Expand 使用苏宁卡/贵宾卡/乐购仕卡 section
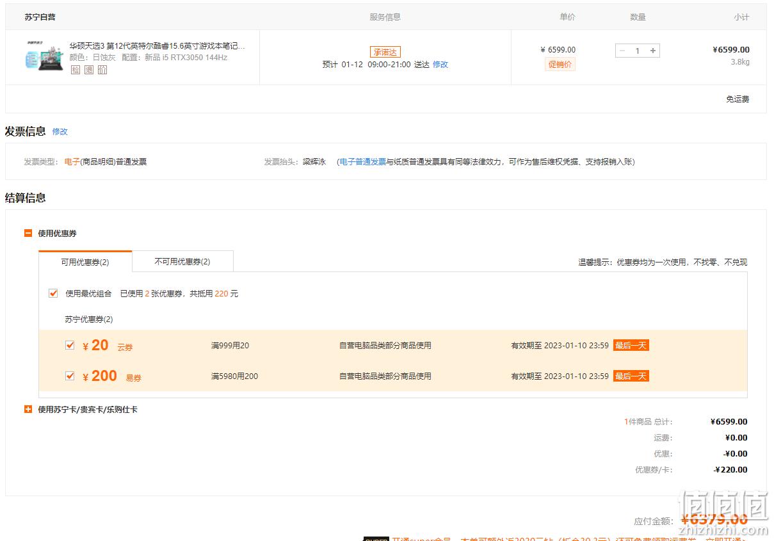The height and width of the screenshot is (541, 774). pos(28,409)
